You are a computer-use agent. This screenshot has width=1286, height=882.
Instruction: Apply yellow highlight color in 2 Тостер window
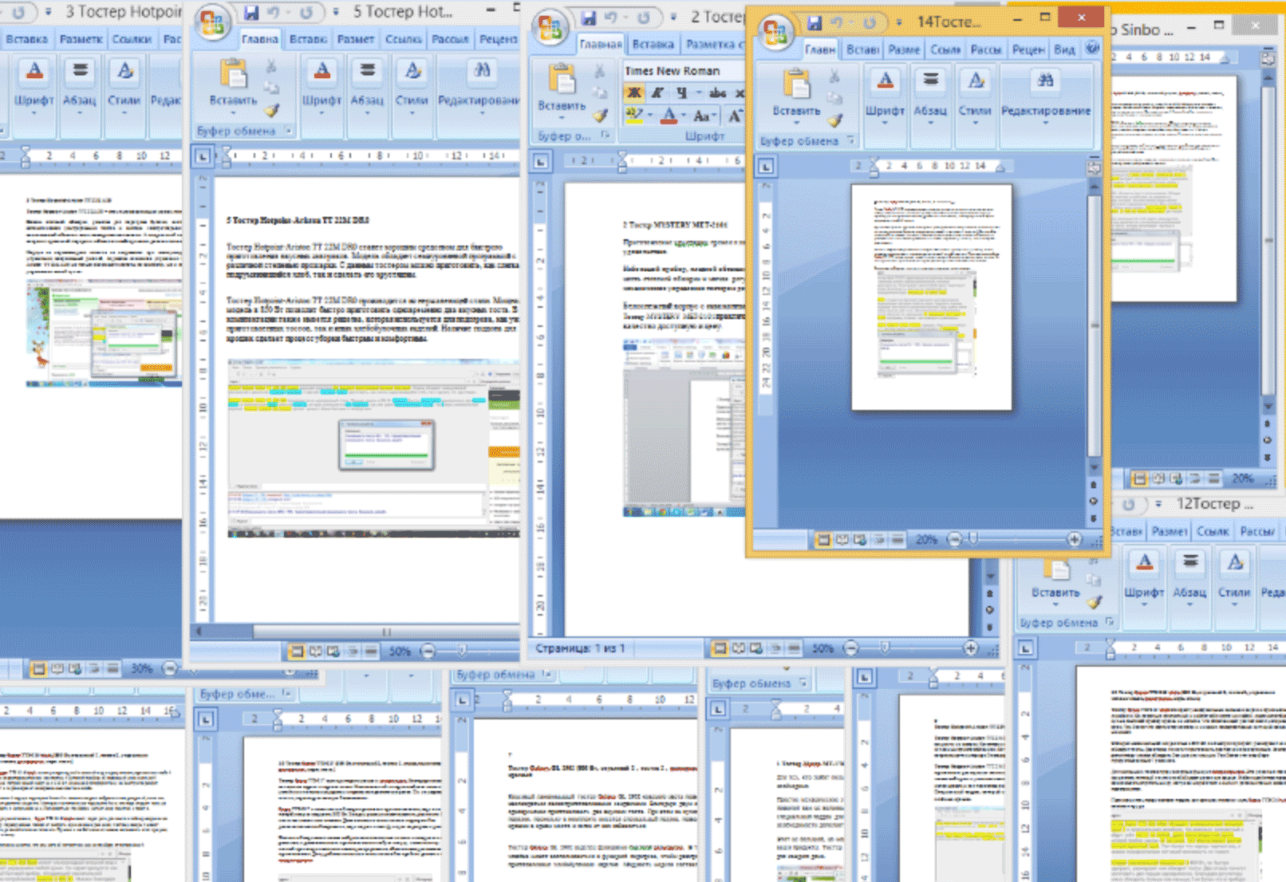click(634, 116)
